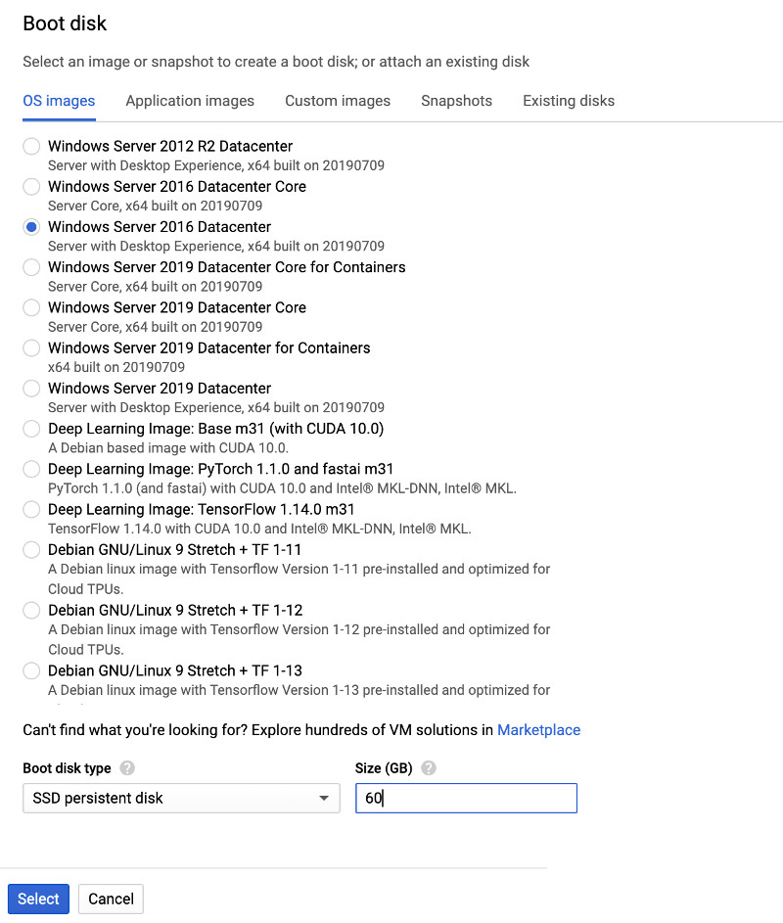Switch to the Existing disks tab
783x923 pixels.
click(569, 101)
